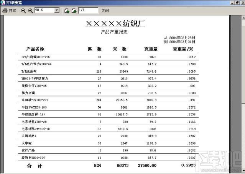Click the 匹 数 column header
Image resolution: width=245 pixels, height=174 pixels.
[95, 49]
